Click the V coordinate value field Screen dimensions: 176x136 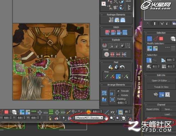(20, 118)
